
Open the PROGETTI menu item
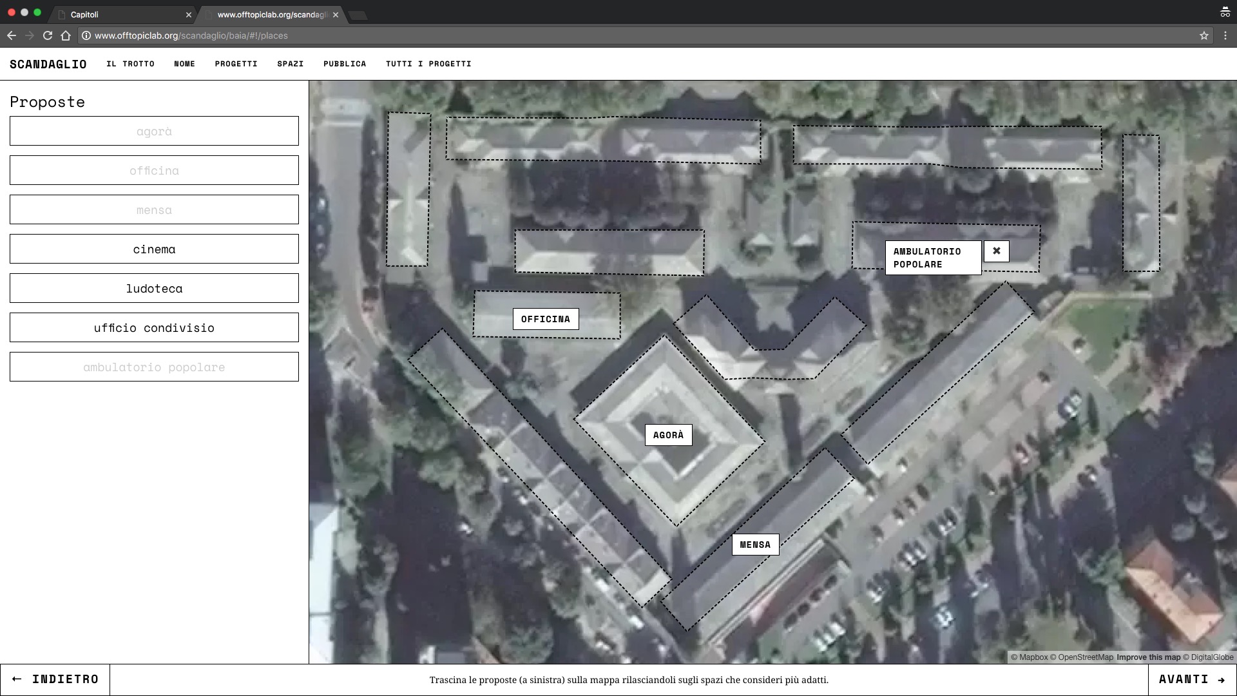pos(236,64)
